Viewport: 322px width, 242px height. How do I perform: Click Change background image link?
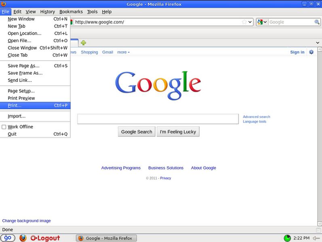tap(27, 221)
